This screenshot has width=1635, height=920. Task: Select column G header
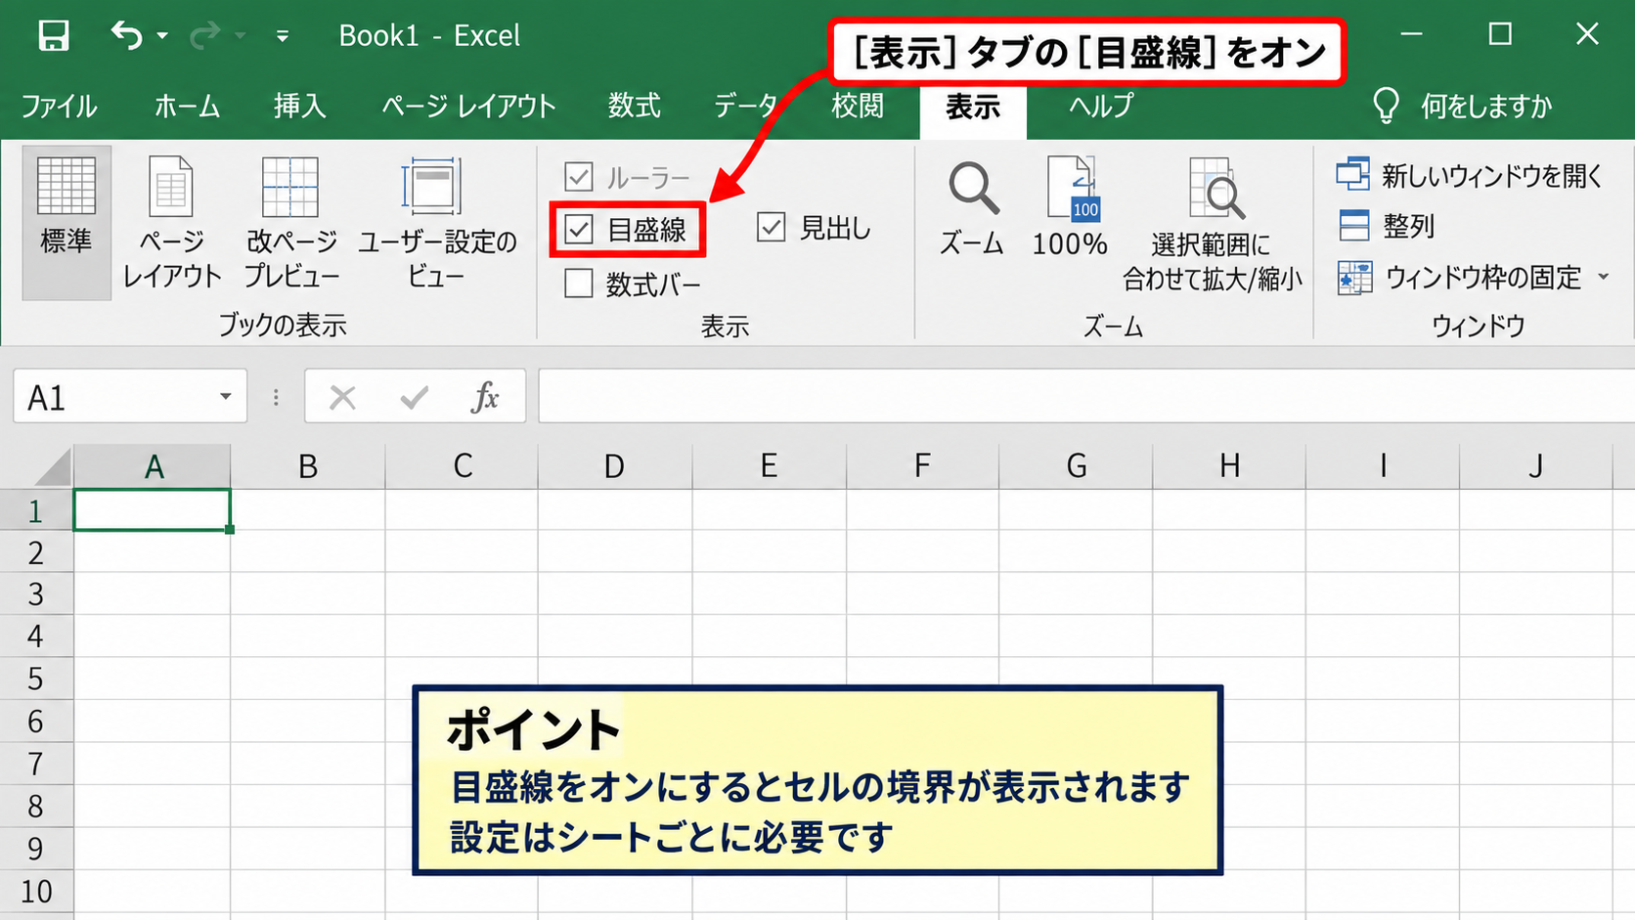pos(1077,466)
